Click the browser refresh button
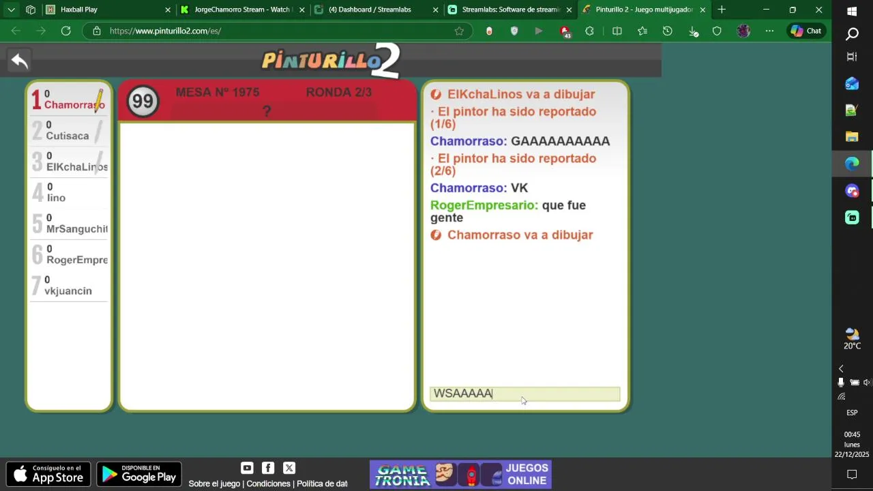 [x=65, y=31]
